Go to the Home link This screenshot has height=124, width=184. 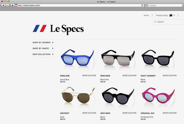click(x=146, y=15)
